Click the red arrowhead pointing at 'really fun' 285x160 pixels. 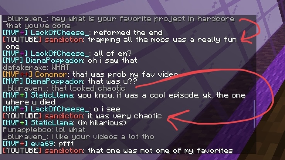pos(245,38)
